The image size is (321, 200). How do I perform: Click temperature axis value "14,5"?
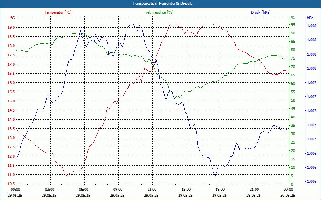click(12, 110)
